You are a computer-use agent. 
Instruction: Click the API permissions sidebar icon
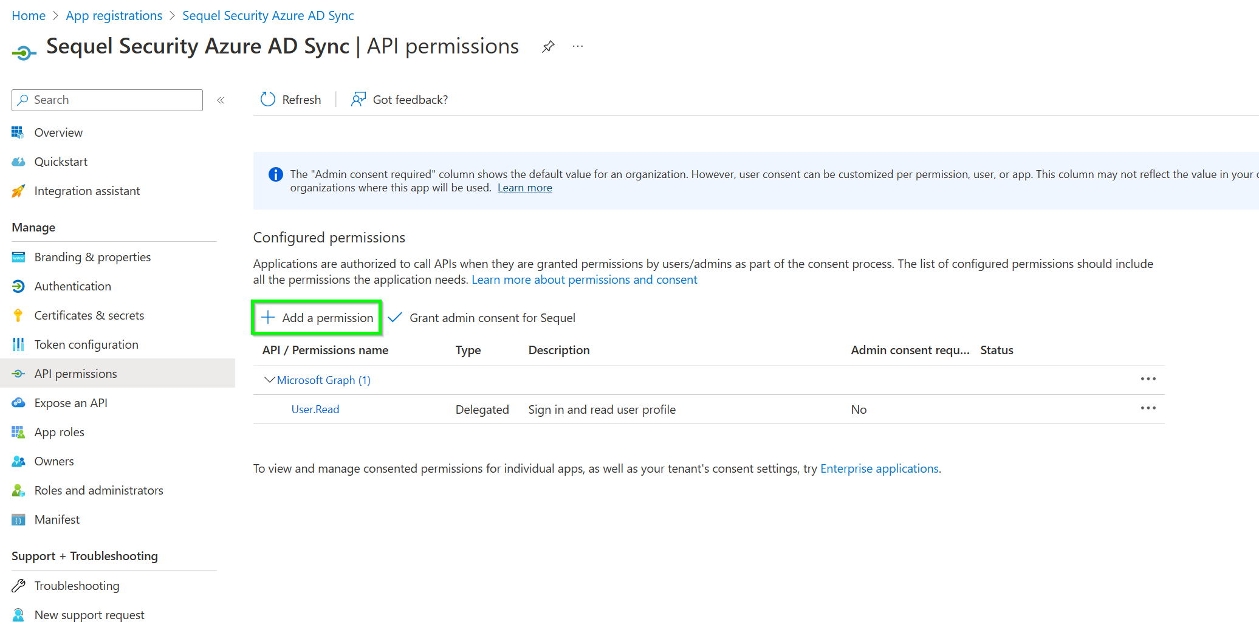(x=18, y=374)
